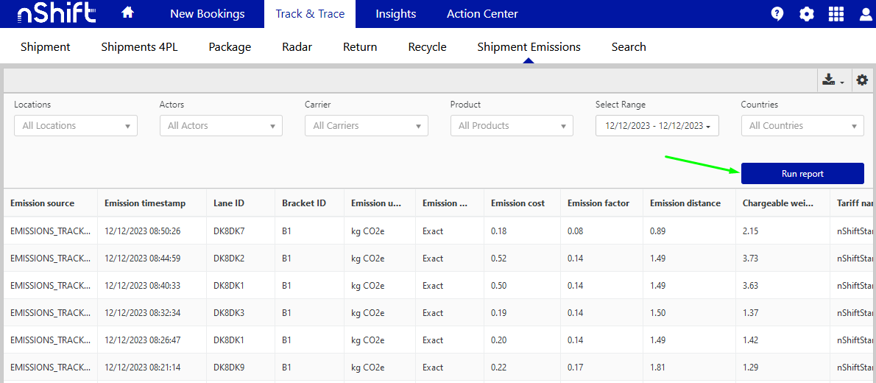
Task: Open table settings gear icon
Action: 862,80
